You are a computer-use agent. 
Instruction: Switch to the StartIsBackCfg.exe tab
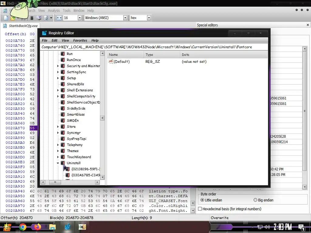(x=20, y=26)
